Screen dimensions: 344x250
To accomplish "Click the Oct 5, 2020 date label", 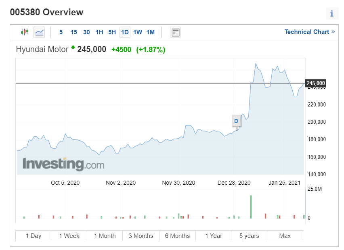I will point(65,183).
